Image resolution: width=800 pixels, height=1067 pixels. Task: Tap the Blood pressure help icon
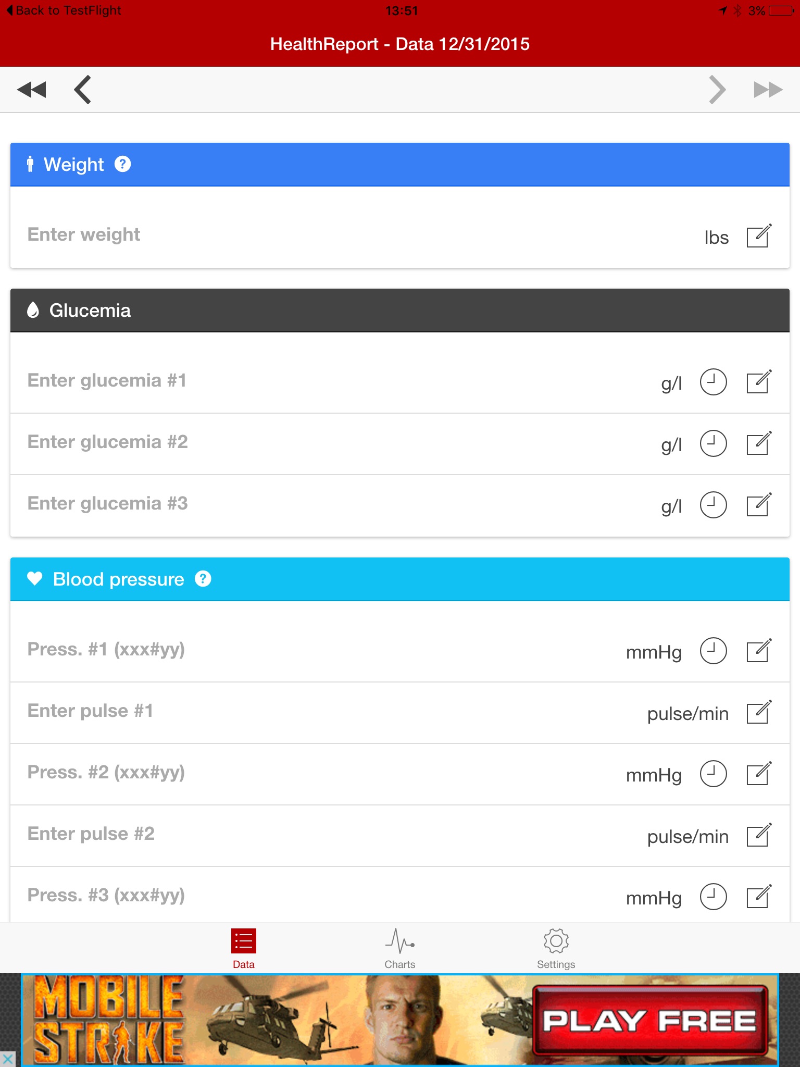[203, 579]
